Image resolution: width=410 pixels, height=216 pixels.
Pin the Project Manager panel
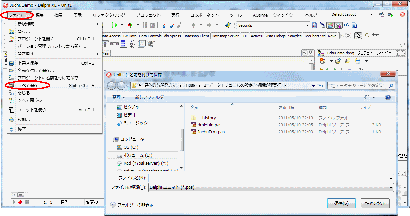397,53
